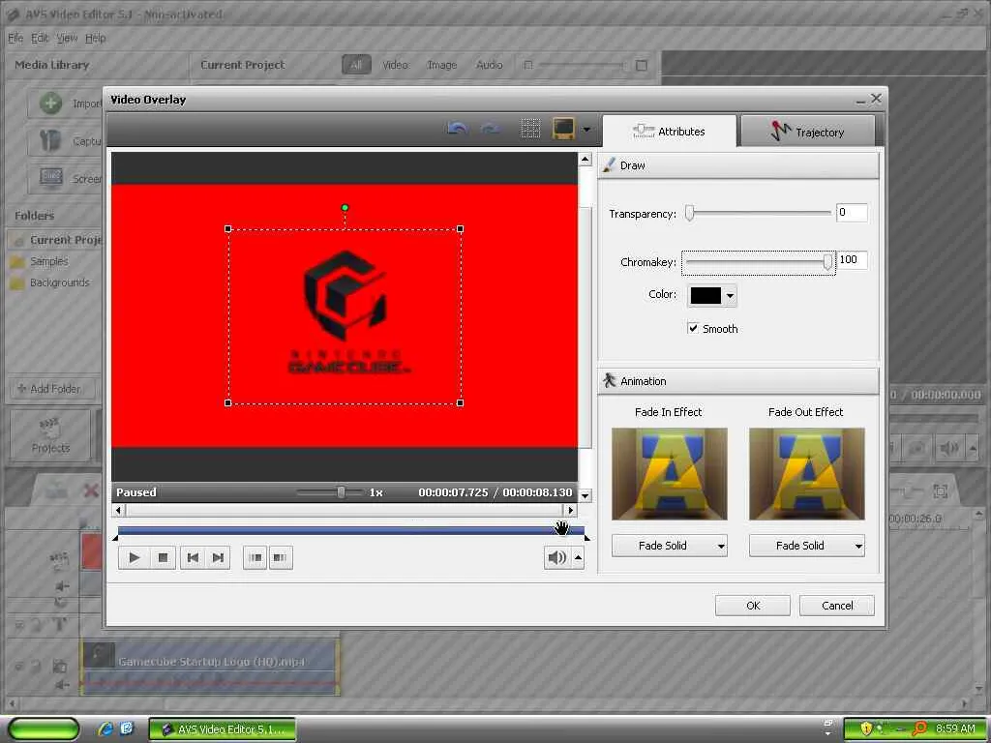Select the Backgrounds folder
Image resolution: width=991 pixels, height=743 pixels.
coord(59,282)
